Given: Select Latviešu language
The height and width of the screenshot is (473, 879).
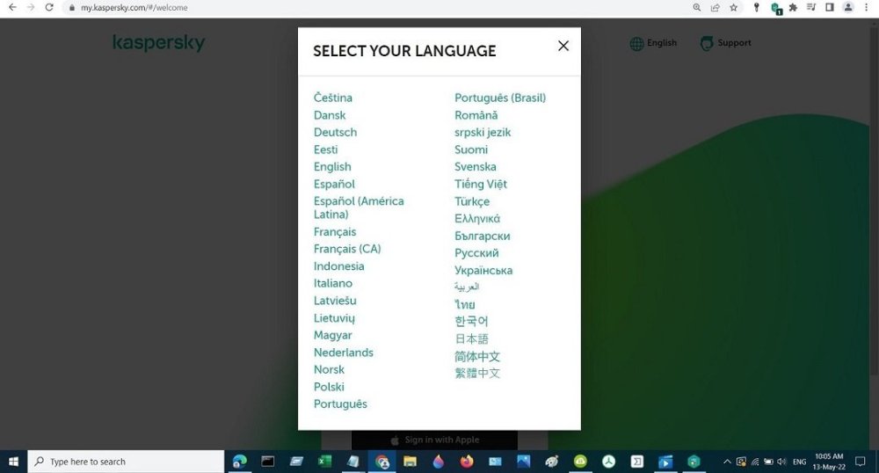Looking at the screenshot, I should tap(335, 301).
